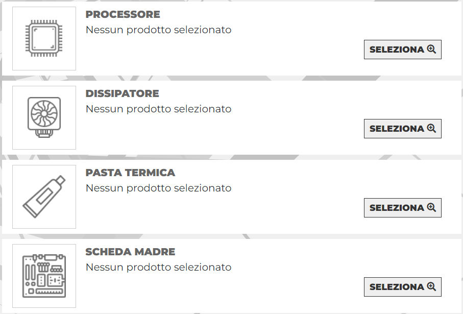Viewport: 463px width, 314px height.
Task: Click 'Nessun prodotto selezionato' under Scheda Madre
Action: pyautogui.click(x=158, y=268)
